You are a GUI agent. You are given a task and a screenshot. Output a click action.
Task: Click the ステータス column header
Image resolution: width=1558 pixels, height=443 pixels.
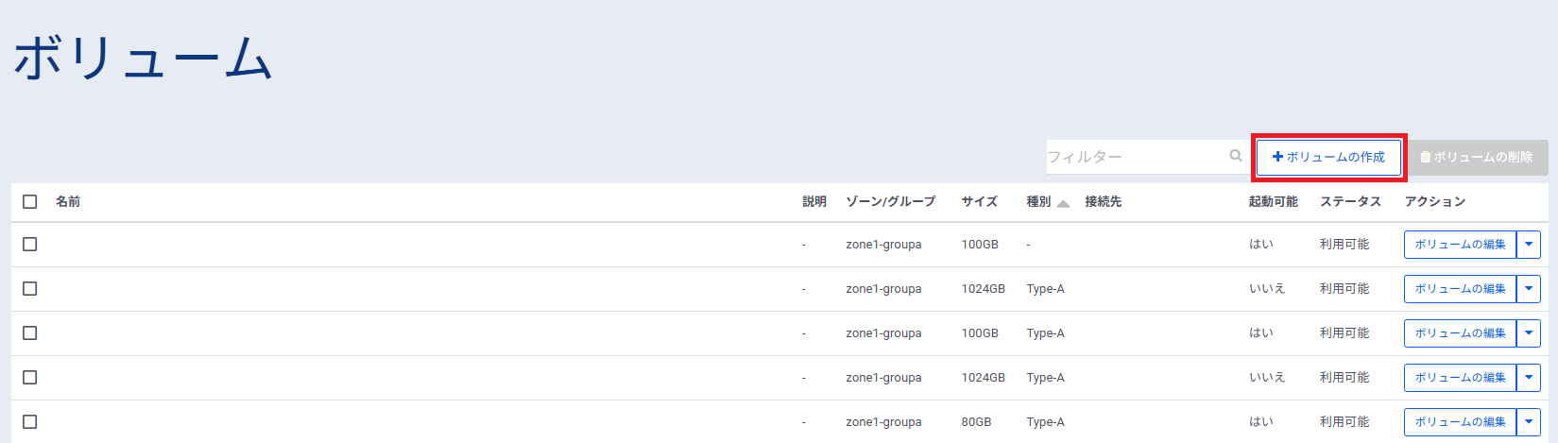[x=1350, y=201]
